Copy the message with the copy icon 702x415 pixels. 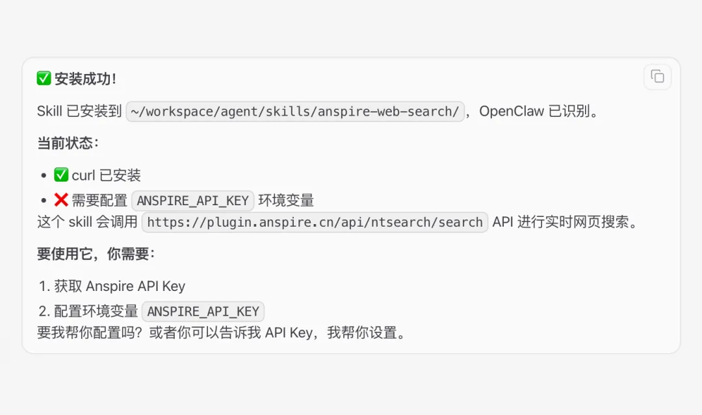pyautogui.click(x=657, y=77)
